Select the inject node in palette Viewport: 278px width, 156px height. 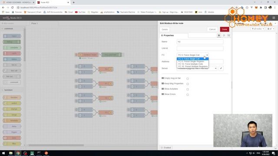[12, 36]
